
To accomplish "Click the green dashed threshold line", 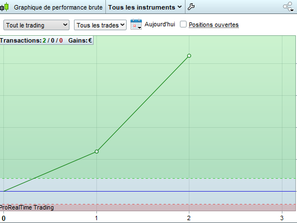I will 148,179.
